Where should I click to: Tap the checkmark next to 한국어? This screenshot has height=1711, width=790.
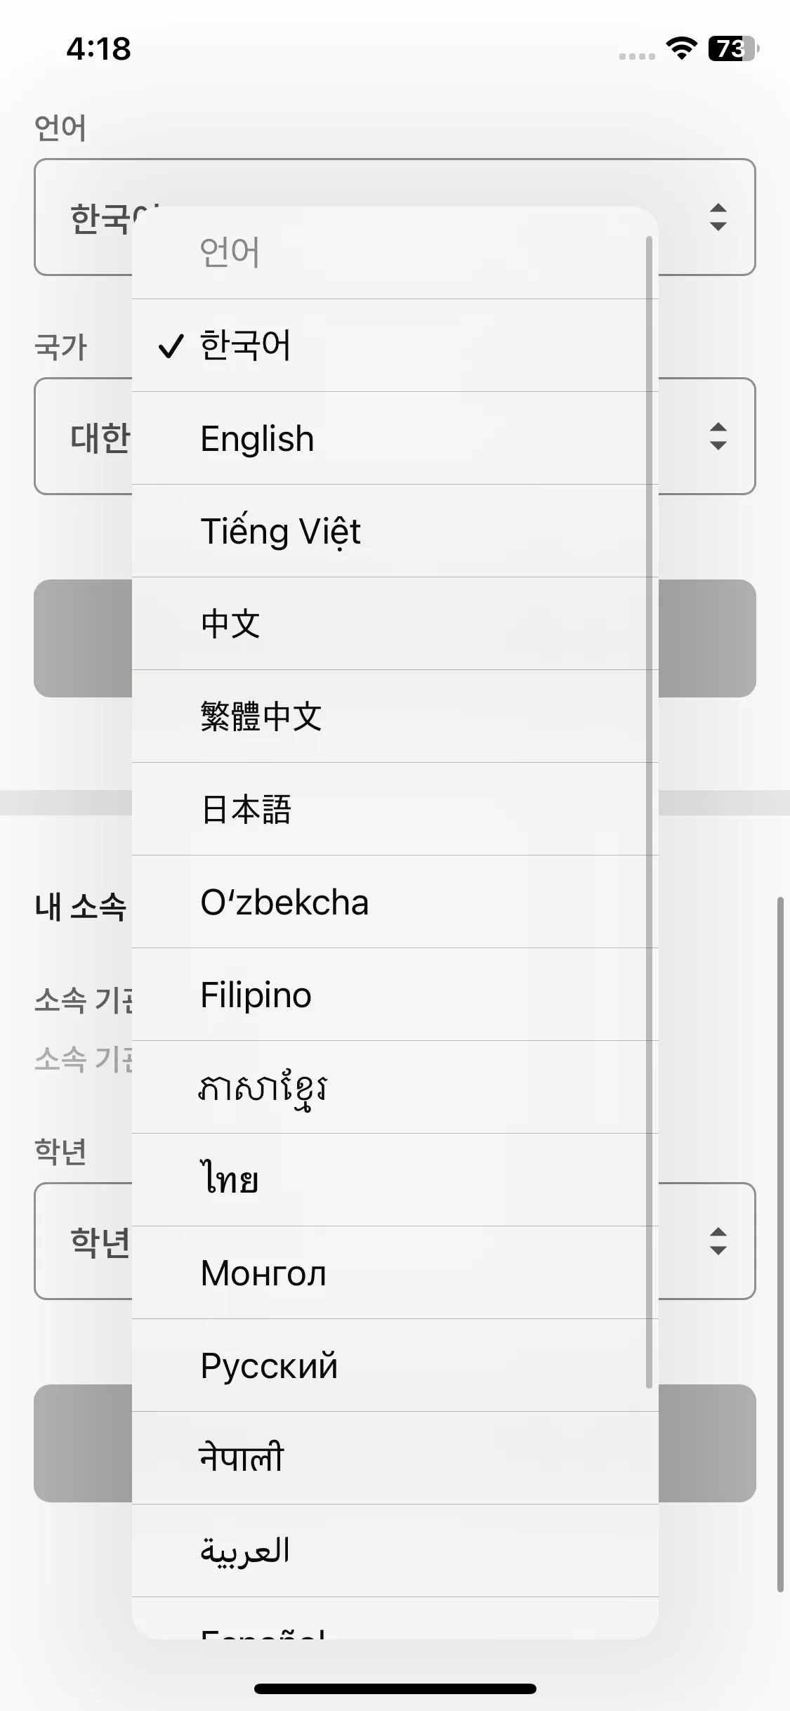[x=171, y=345]
